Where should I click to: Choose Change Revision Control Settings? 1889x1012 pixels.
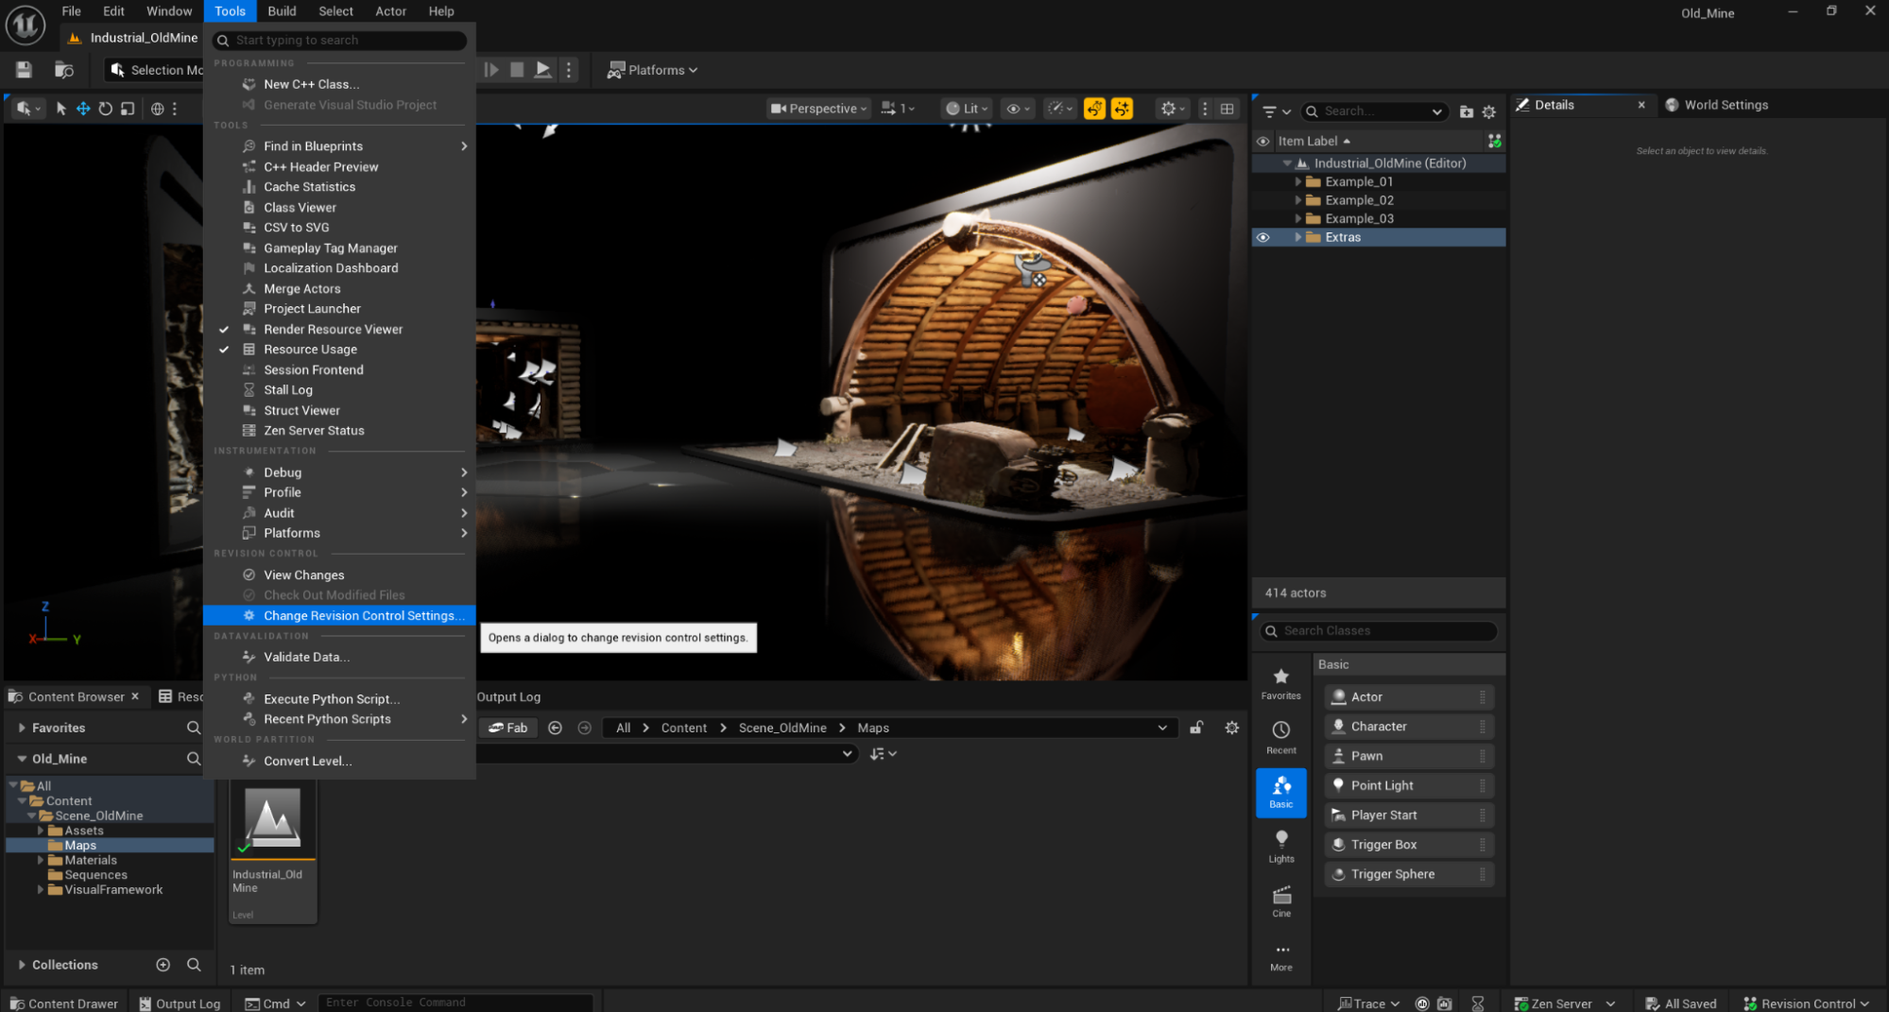[x=363, y=615]
